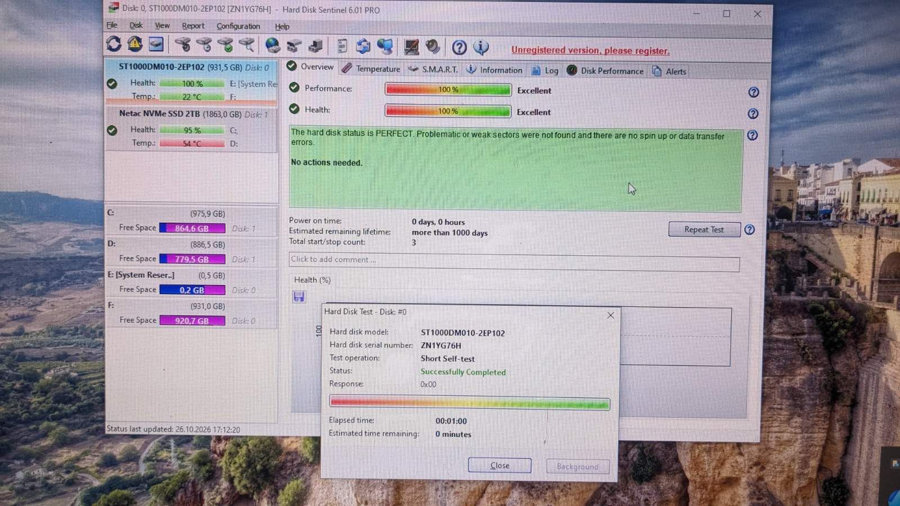The width and height of the screenshot is (900, 506).
Task: Click the blue disk panel toolbar icon
Action: coord(156,44)
